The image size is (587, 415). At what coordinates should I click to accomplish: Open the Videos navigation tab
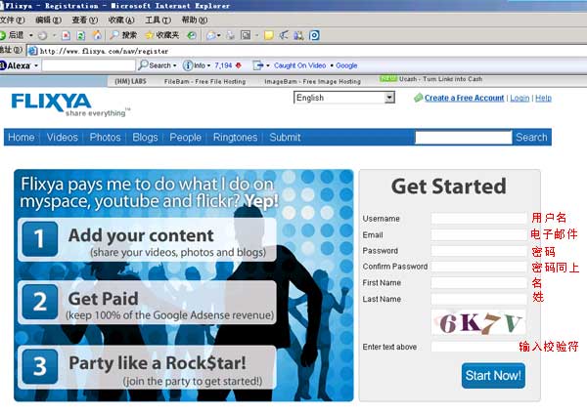pyautogui.click(x=62, y=138)
